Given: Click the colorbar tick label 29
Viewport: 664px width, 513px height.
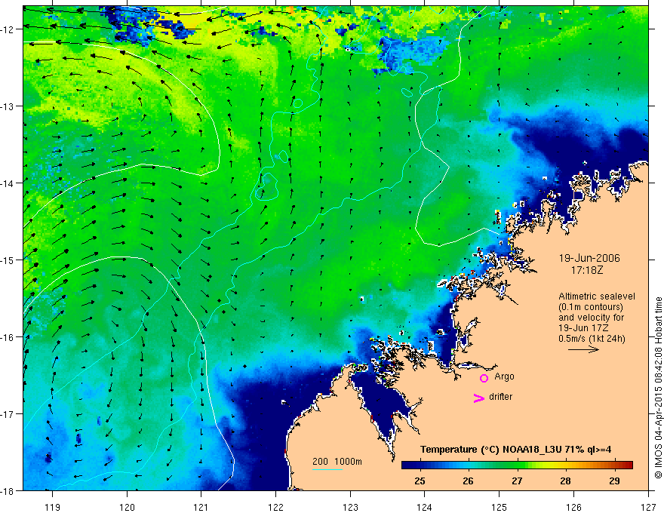Looking at the screenshot, I should tap(614, 481).
